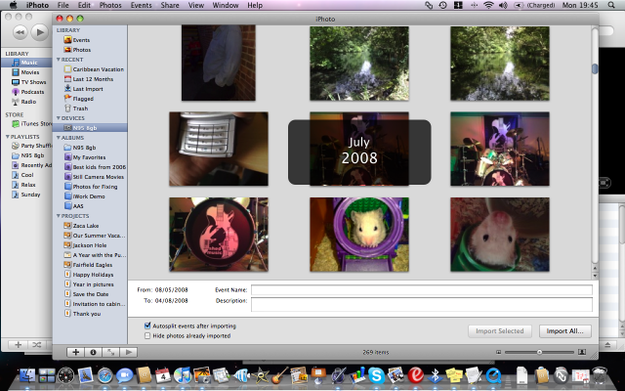Open the Photos menu

110,5
